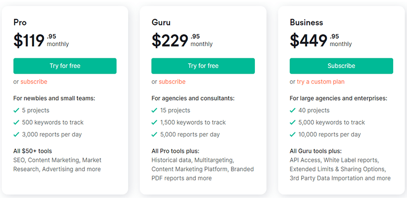Image resolution: width=407 pixels, height=203 pixels.
Task: Click the Guru plan's Try for free button
Action: [203, 66]
